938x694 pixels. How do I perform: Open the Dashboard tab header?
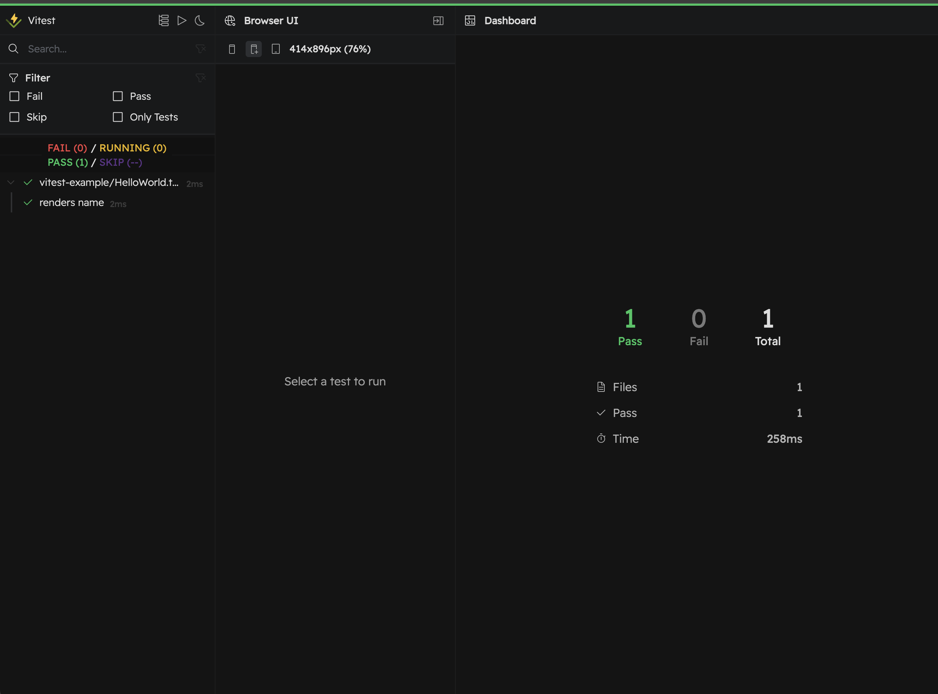510,20
